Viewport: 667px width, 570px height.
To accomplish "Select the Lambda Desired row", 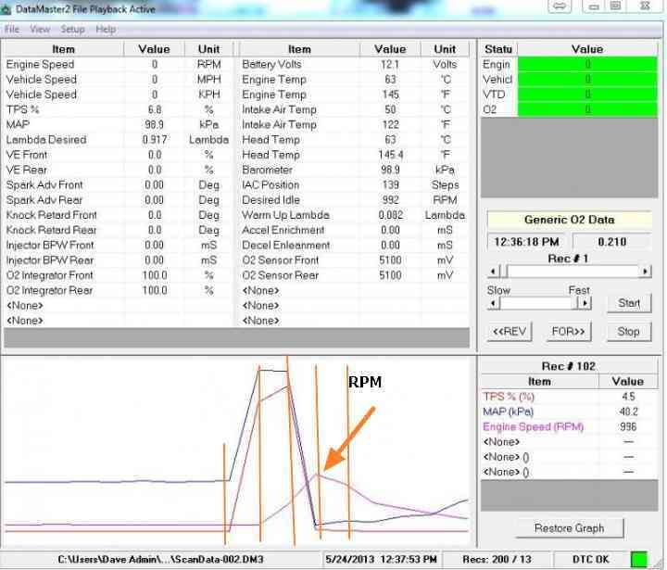I will pos(120,140).
